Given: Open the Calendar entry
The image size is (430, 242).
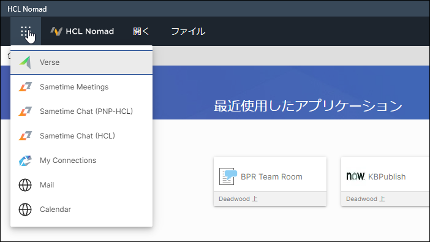Looking at the screenshot, I should [81, 210].
